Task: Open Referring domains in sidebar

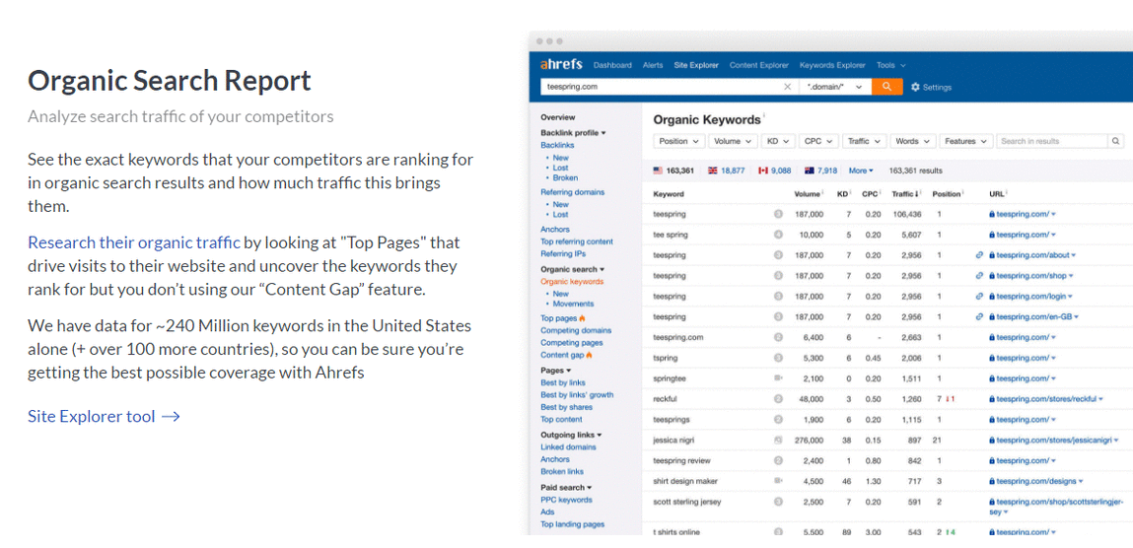Action: 572,192
